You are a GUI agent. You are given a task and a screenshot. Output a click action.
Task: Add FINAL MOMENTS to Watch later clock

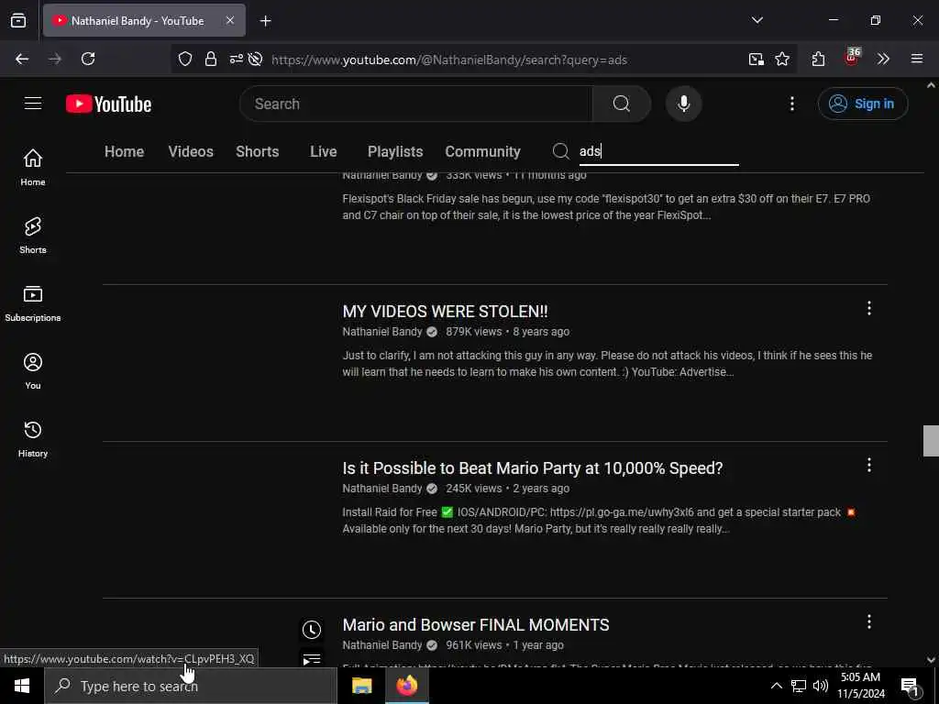pyautogui.click(x=312, y=630)
